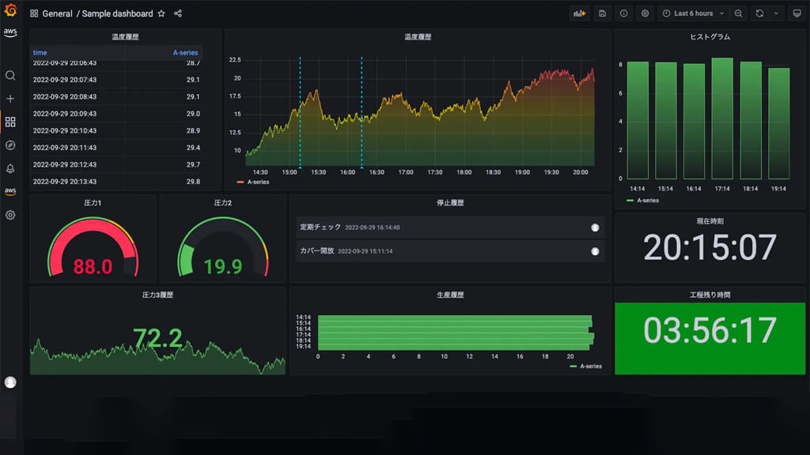Image resolution: width=810 pixels, height=455 pixels.
Task: Click the 72.2 stat value
Action: 157,338
